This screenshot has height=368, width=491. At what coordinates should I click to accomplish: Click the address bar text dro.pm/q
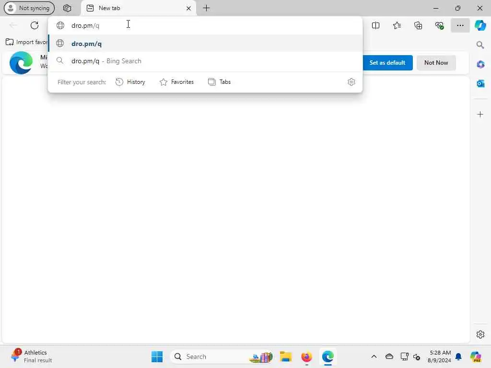click(85, 26)
